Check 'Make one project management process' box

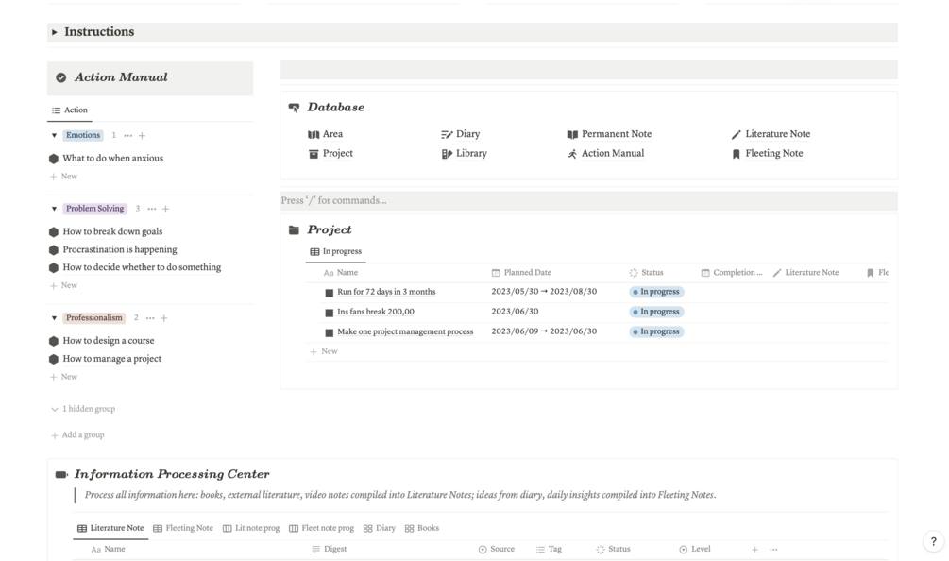329,332
